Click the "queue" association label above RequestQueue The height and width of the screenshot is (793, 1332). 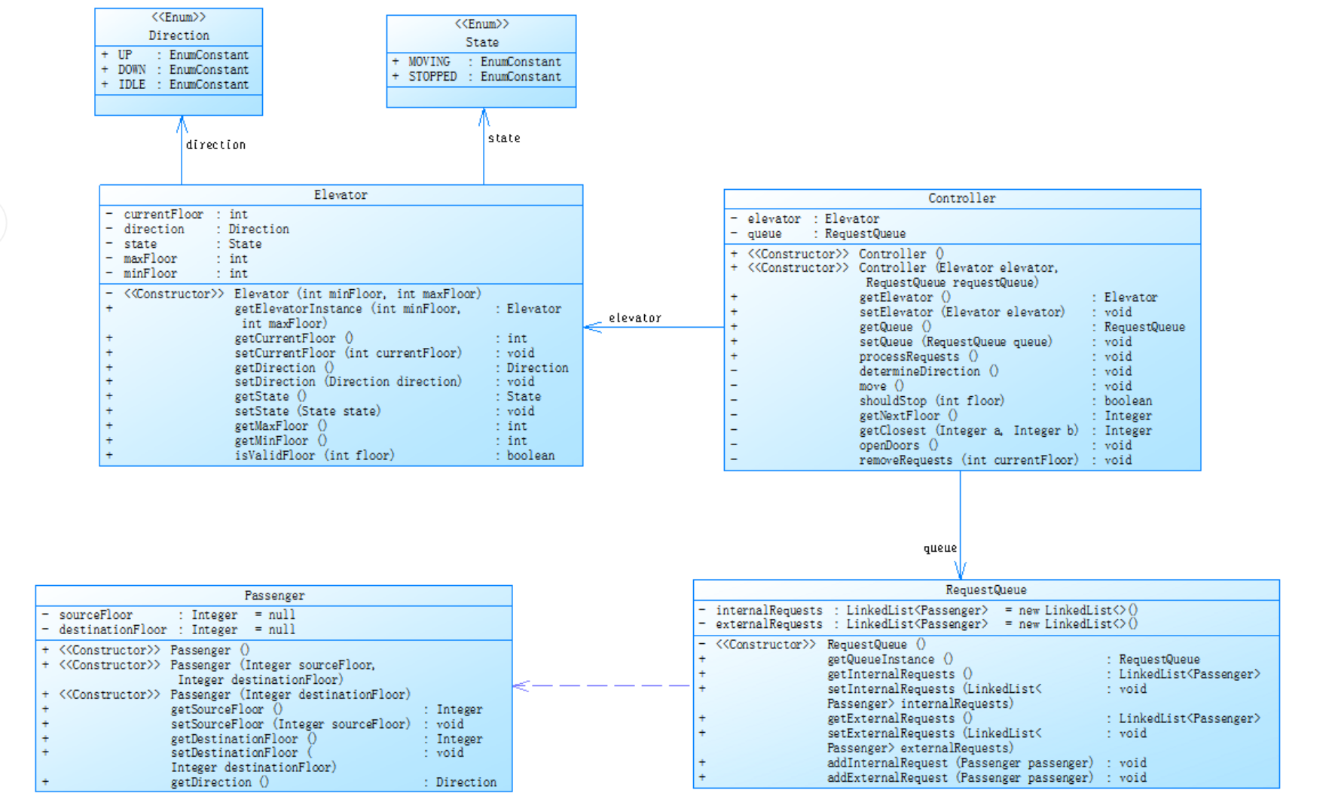[940, 548]
